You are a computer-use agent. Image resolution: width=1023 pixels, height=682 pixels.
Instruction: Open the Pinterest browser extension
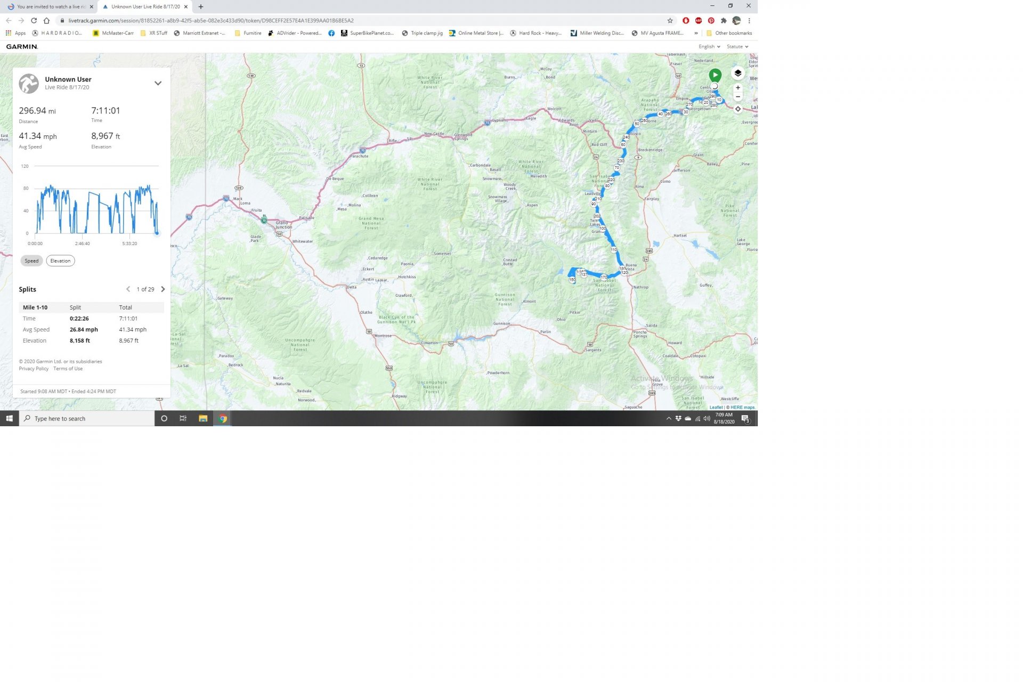tap(711, 21)
